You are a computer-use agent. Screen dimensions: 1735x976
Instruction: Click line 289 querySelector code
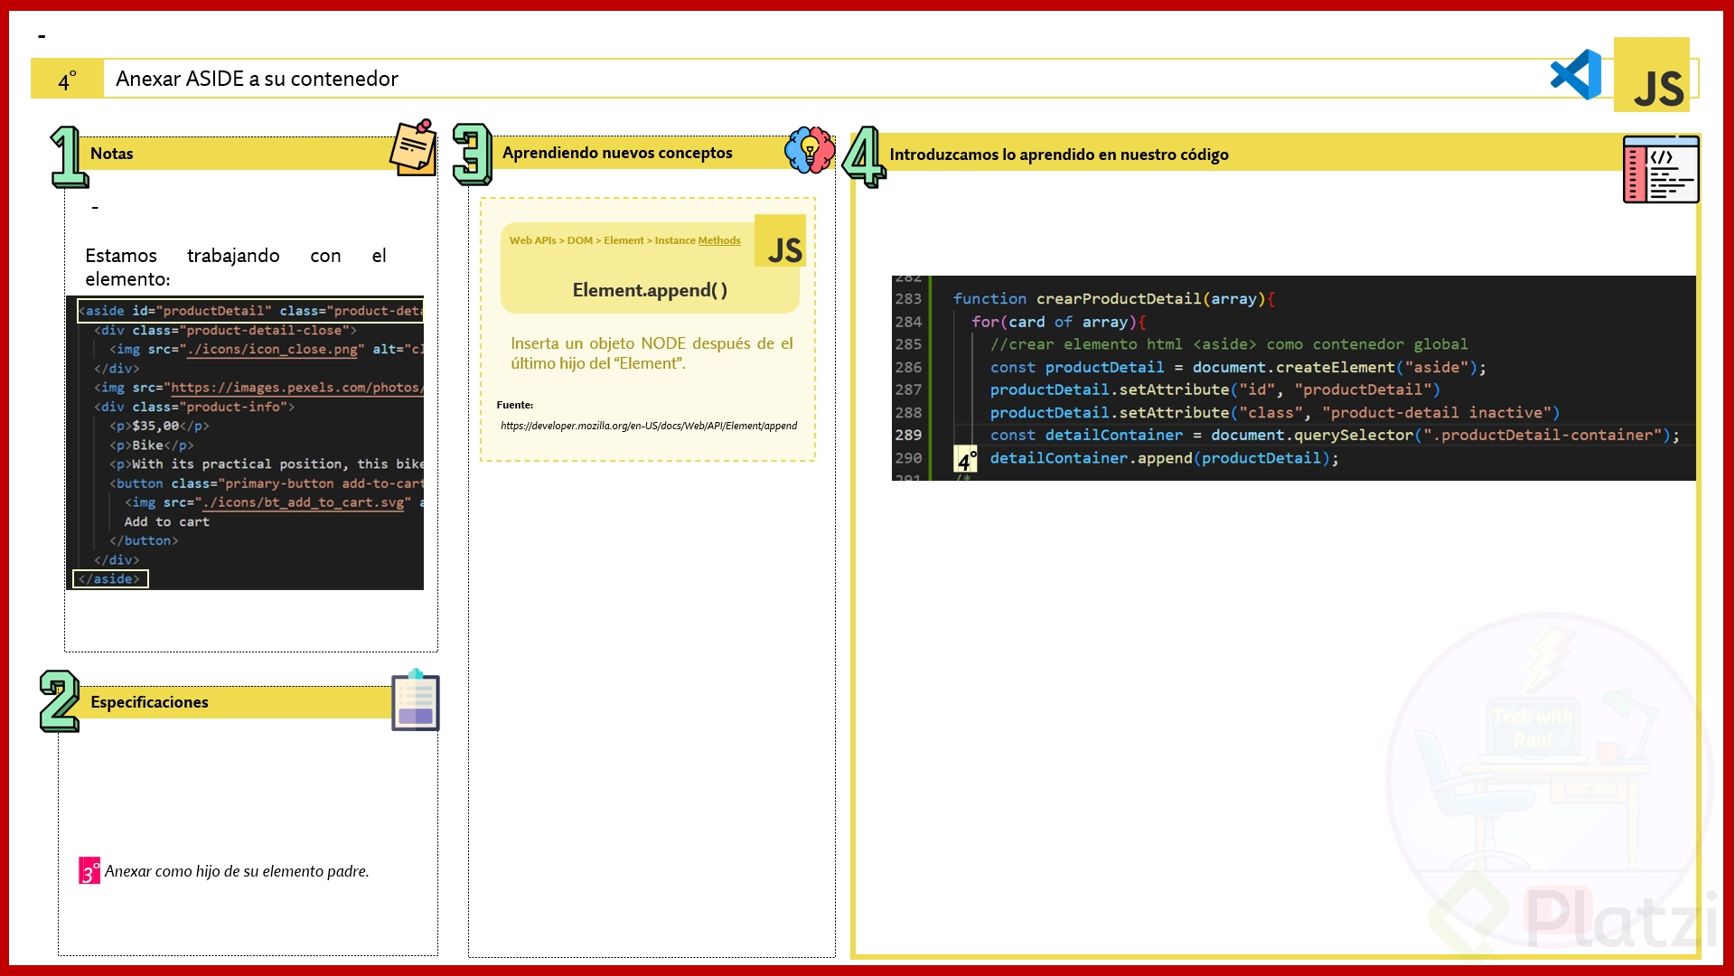pos(1335,436)
